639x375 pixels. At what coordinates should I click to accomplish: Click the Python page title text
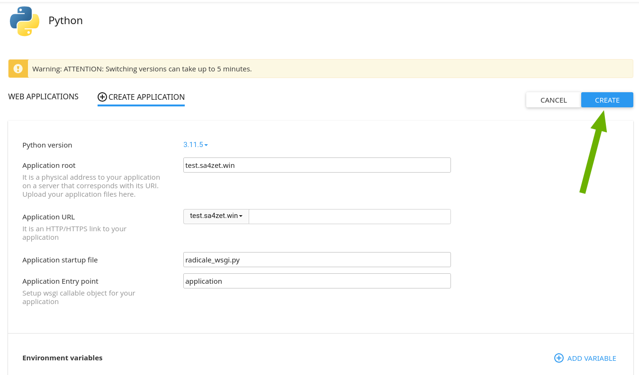point(65,20)
